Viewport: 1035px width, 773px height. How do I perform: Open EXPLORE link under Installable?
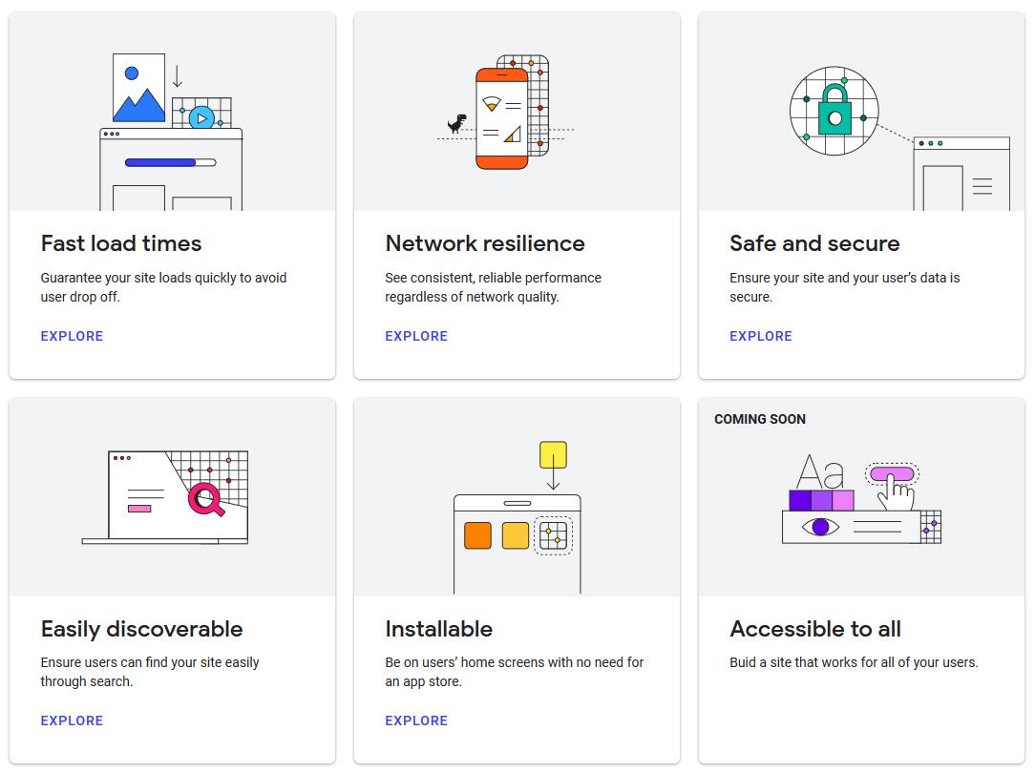(416, 721)
